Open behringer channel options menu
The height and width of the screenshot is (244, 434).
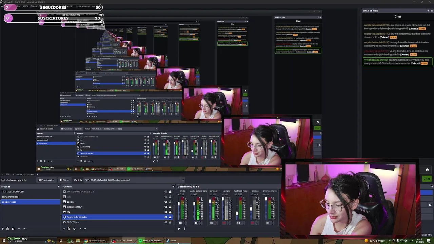(216, 223)
